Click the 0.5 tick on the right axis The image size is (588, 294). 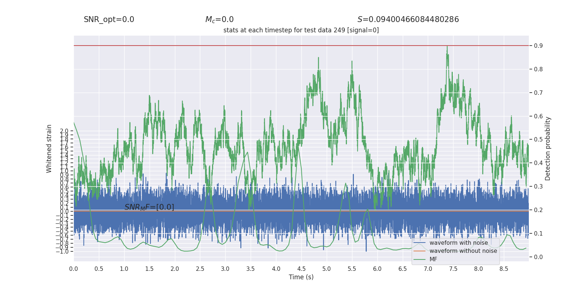click(538, 140)
